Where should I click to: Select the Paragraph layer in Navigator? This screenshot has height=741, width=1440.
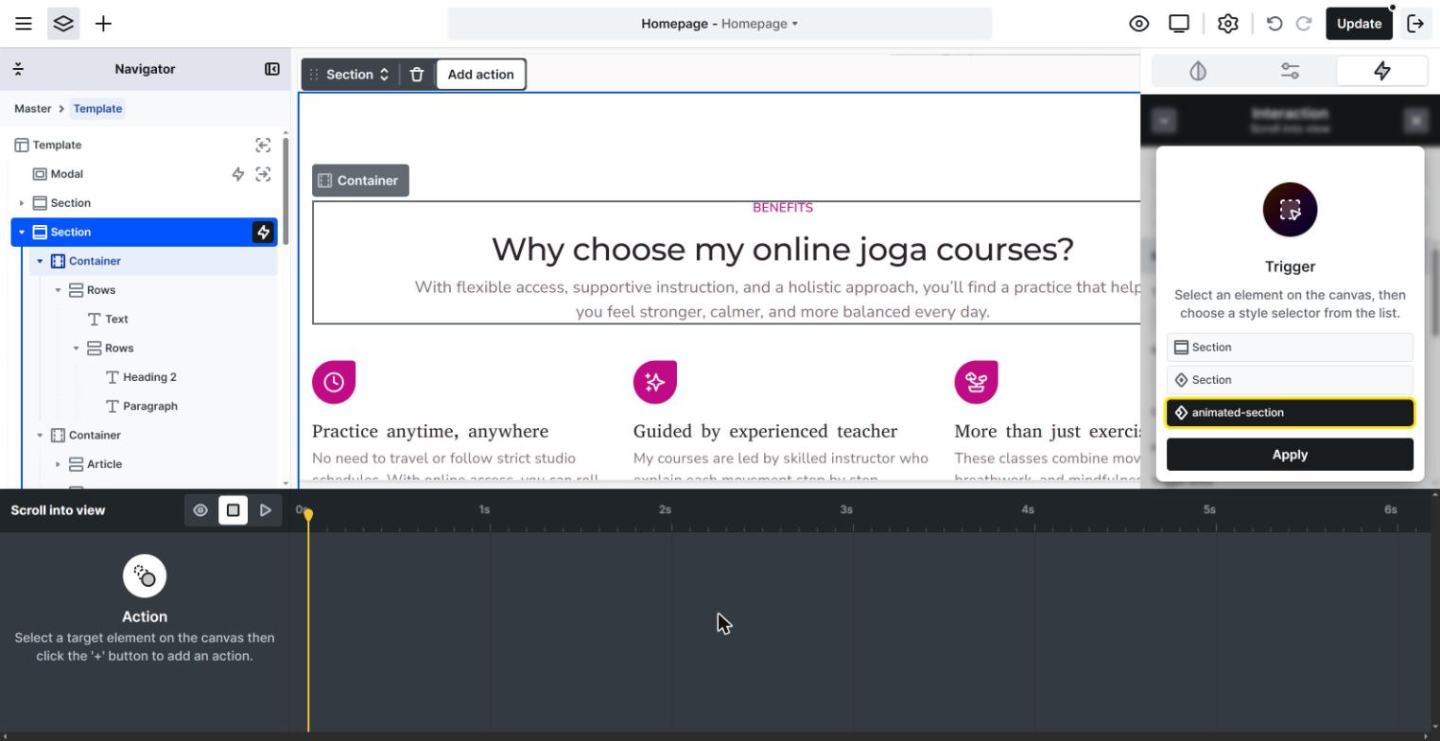pos(149,406)
